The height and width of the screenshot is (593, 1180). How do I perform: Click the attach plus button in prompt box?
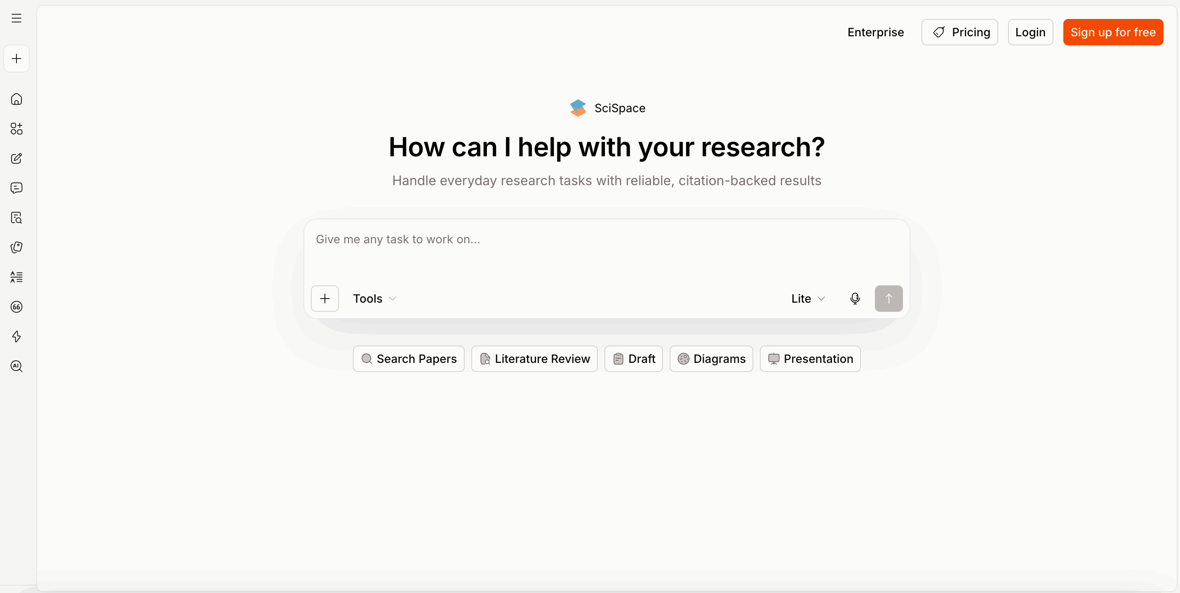[325, 299]
